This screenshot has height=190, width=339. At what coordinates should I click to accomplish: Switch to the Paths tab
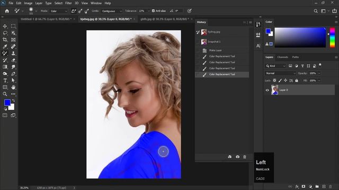click(x=296, y=57)
